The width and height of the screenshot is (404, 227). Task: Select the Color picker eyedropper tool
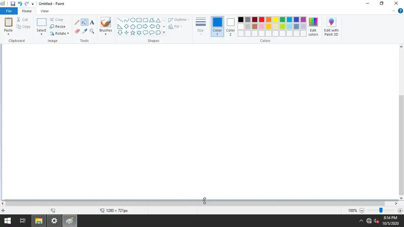[84, 31]
